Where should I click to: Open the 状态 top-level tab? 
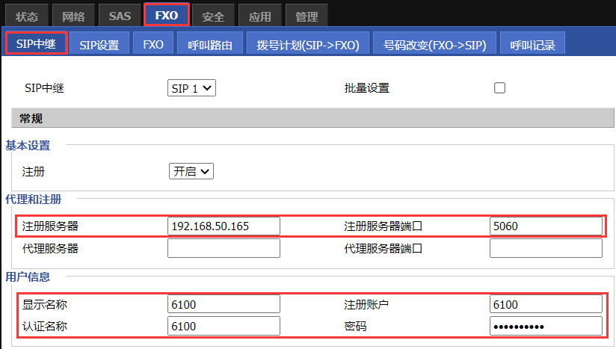click(27, 16)
